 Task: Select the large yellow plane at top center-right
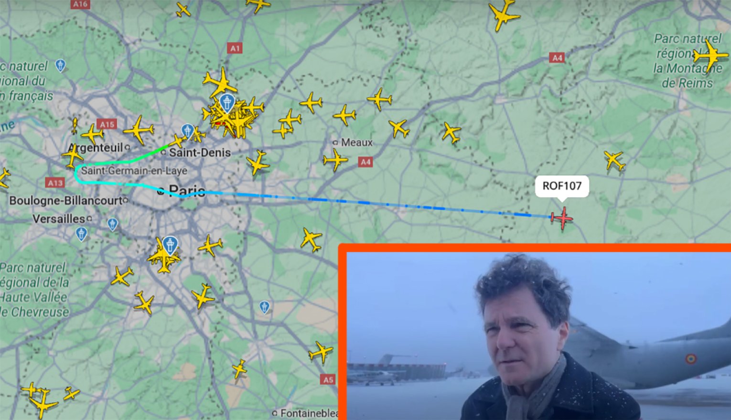(503, 15)
